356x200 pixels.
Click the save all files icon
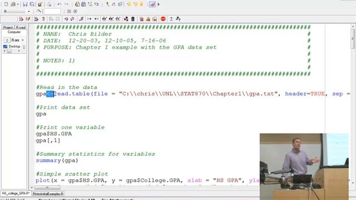[32, 4]
